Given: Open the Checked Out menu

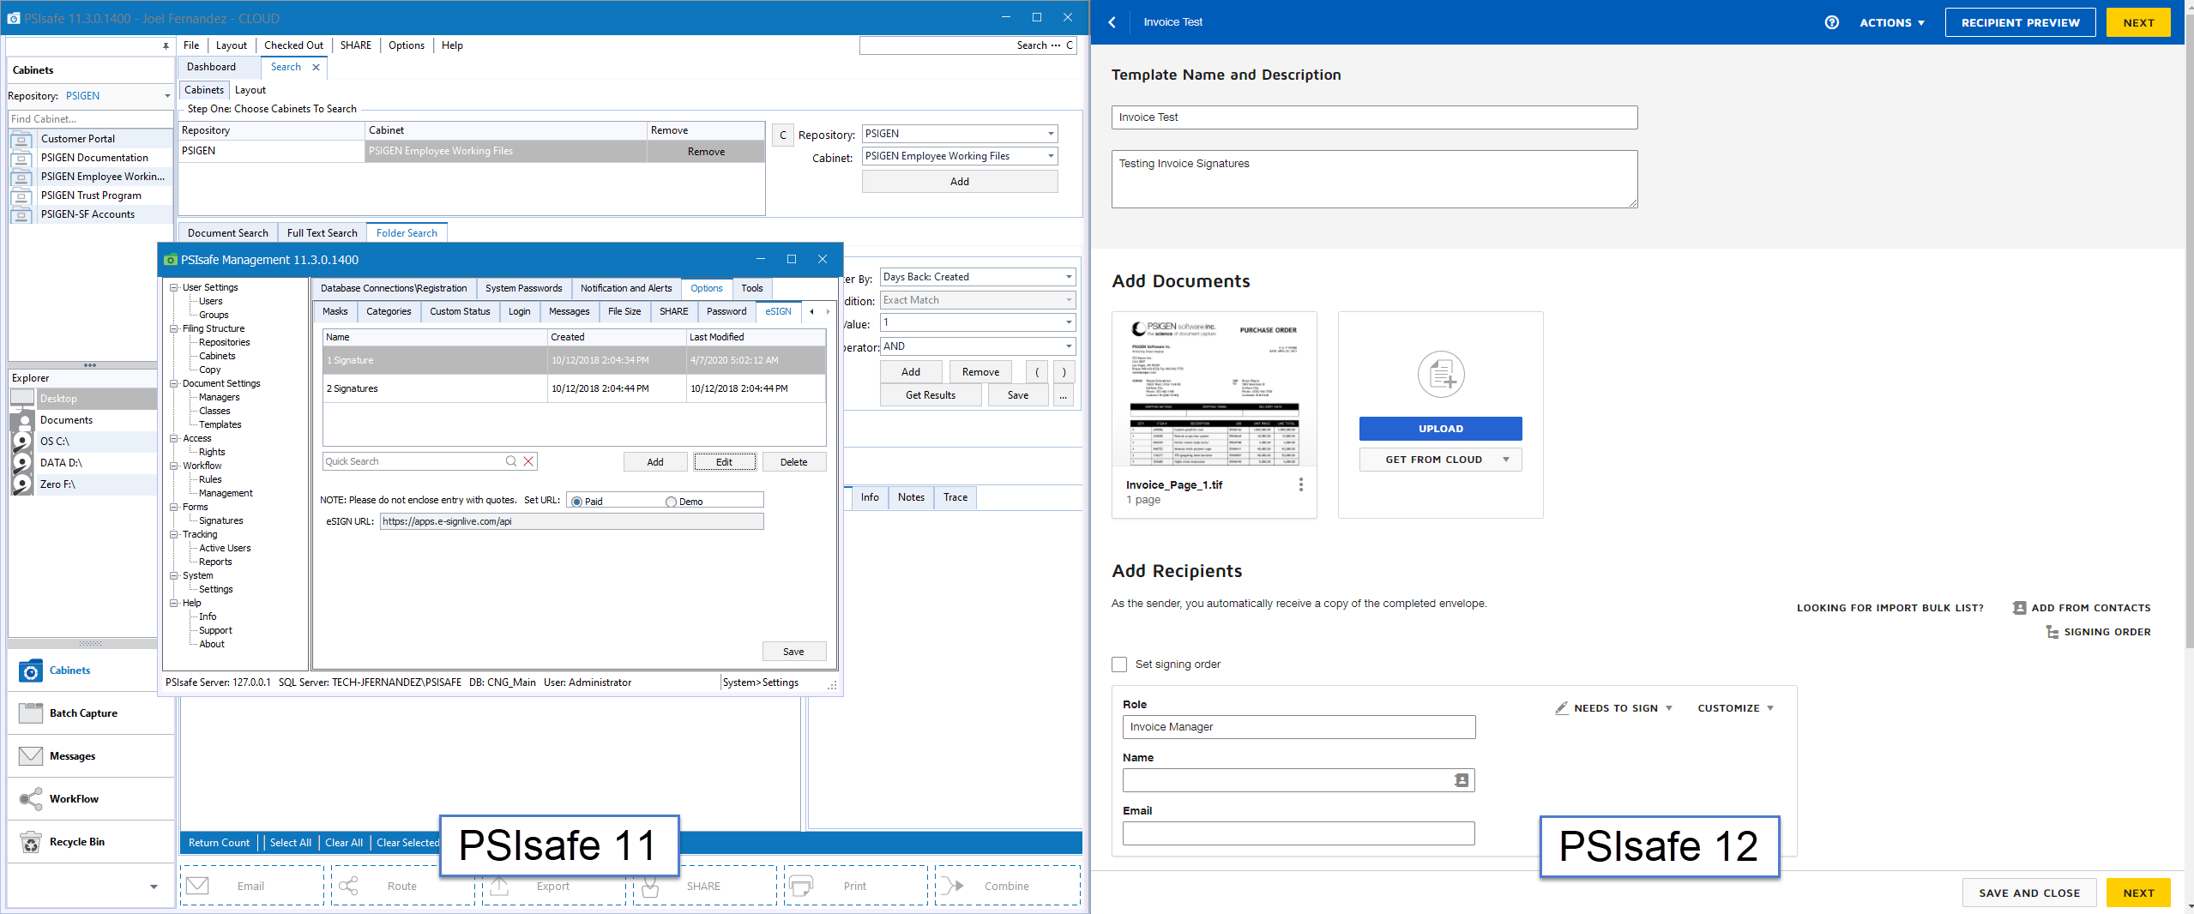Looking at the screenshot, I should [x=293, y=45].
